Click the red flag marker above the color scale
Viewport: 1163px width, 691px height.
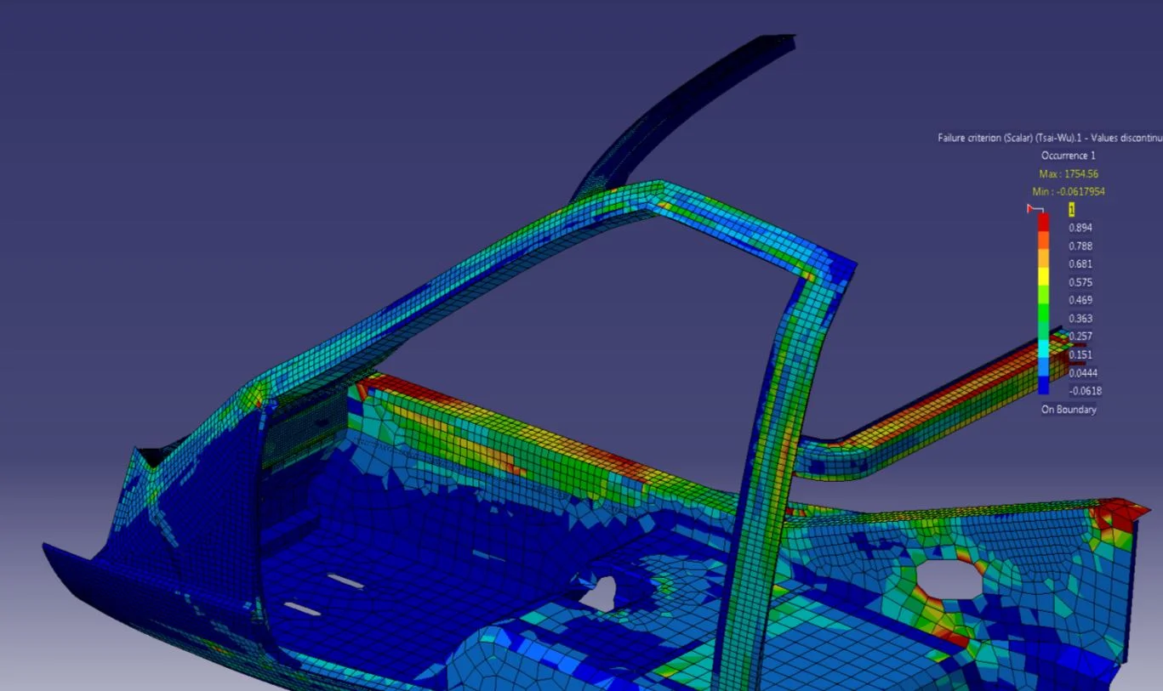(1031, 207)
